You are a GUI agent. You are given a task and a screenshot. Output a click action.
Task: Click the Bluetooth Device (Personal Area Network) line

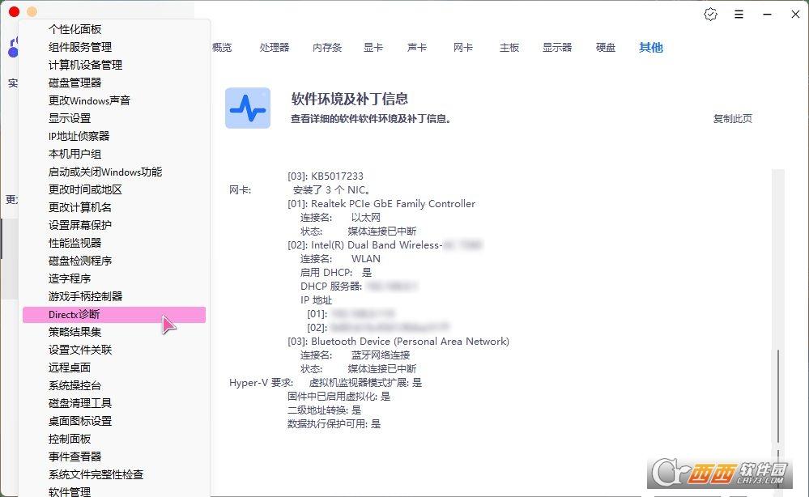[x=398, y=342]
